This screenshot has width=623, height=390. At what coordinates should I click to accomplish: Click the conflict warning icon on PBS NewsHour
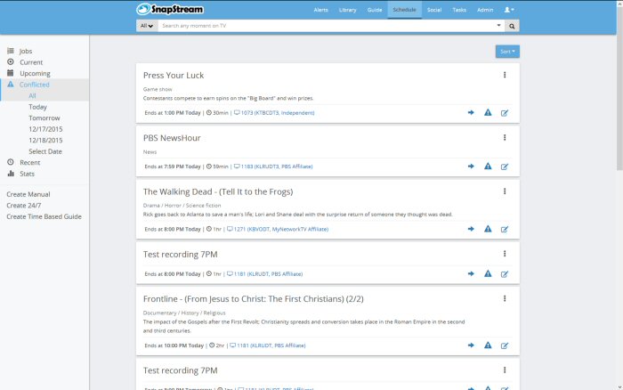tap(488, 167)
